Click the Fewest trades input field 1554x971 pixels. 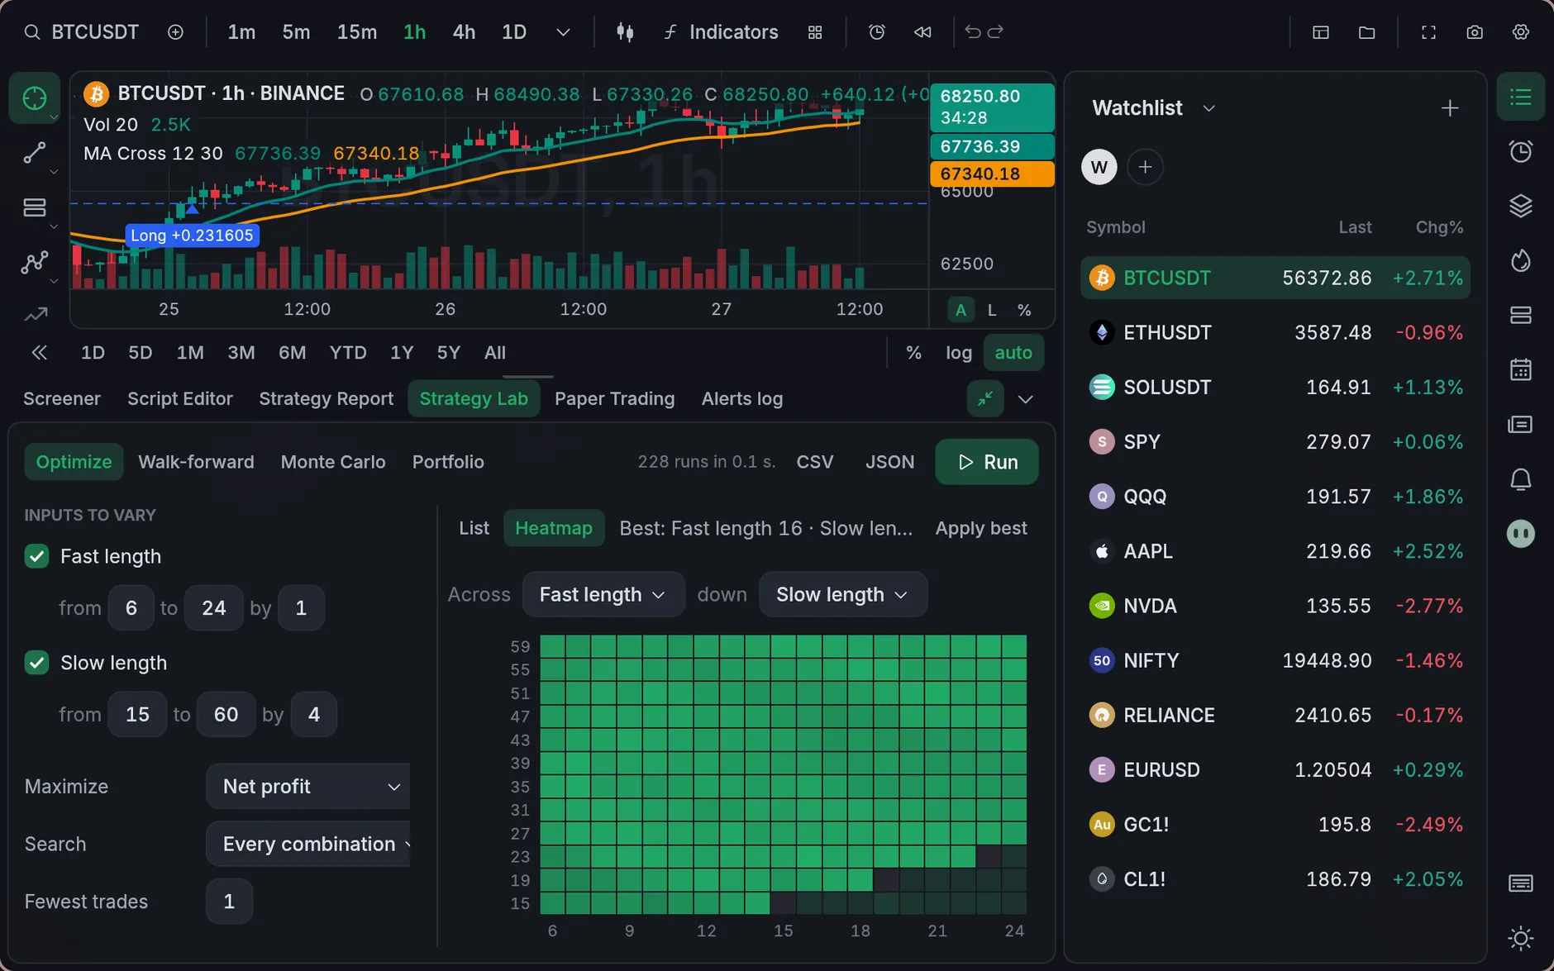pyautogui.click(x=229, y=902)
